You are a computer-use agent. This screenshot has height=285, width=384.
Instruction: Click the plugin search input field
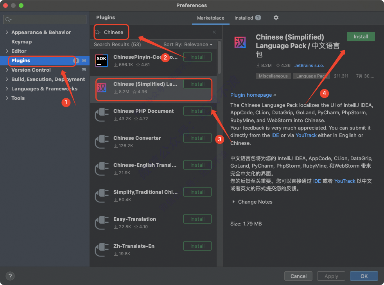click(156, 32)
